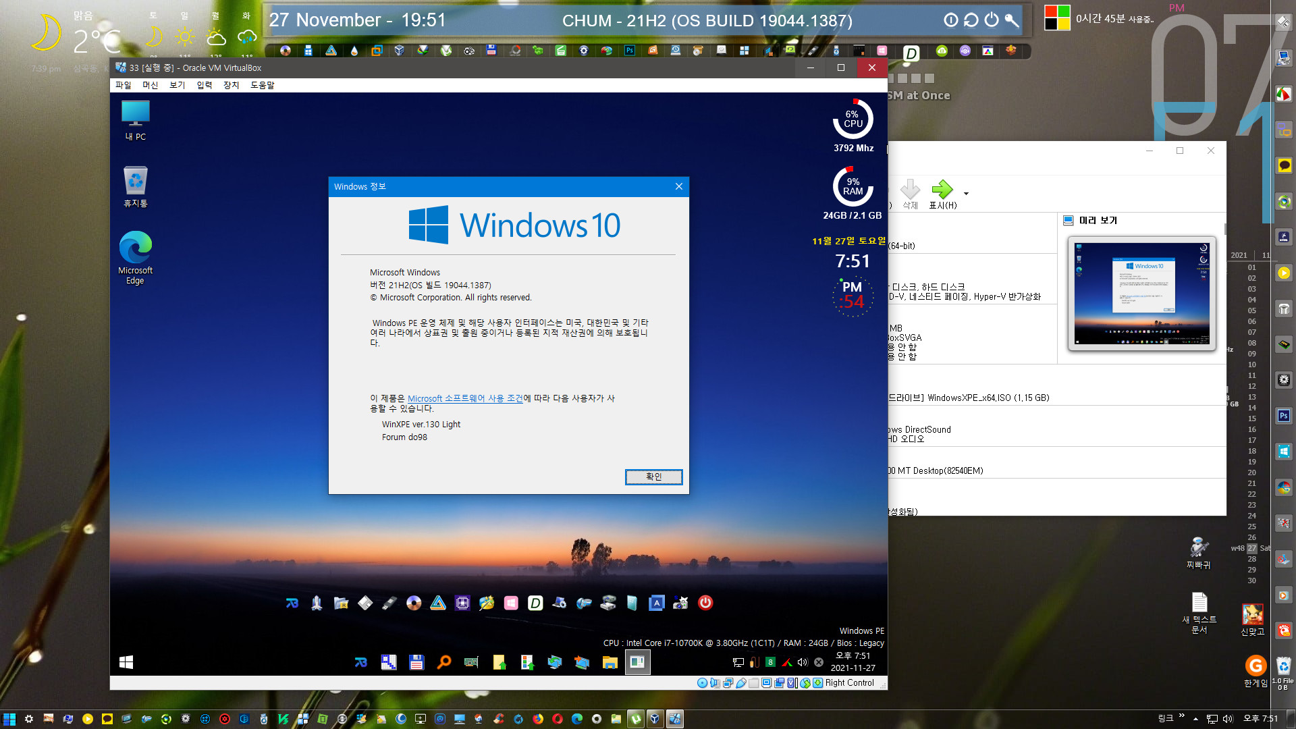The width and height of the screenshot is (1296, 729).
Task: Open the 파일 menu in VirtualBox
Action: point(123,85)
